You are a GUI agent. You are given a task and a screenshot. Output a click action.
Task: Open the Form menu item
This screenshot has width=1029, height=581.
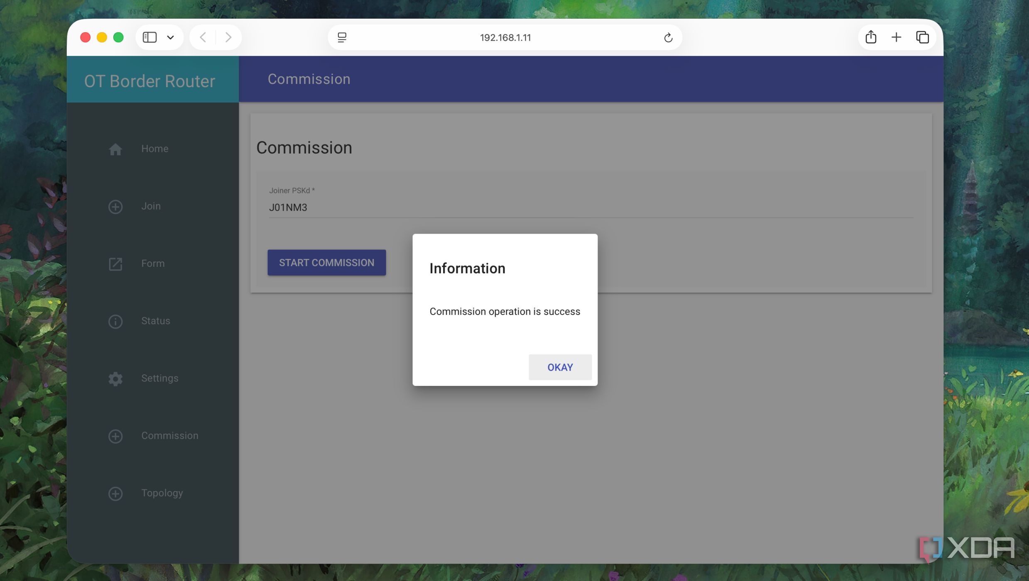[x=153, y=264]
